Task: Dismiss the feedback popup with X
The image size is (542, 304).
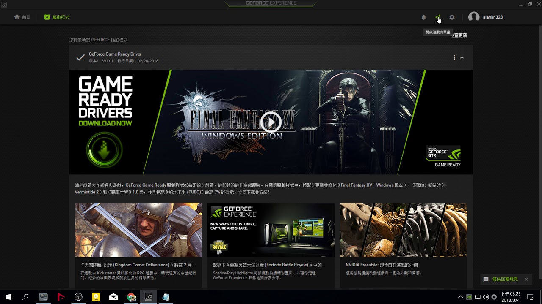Action: tap(526, 280)
